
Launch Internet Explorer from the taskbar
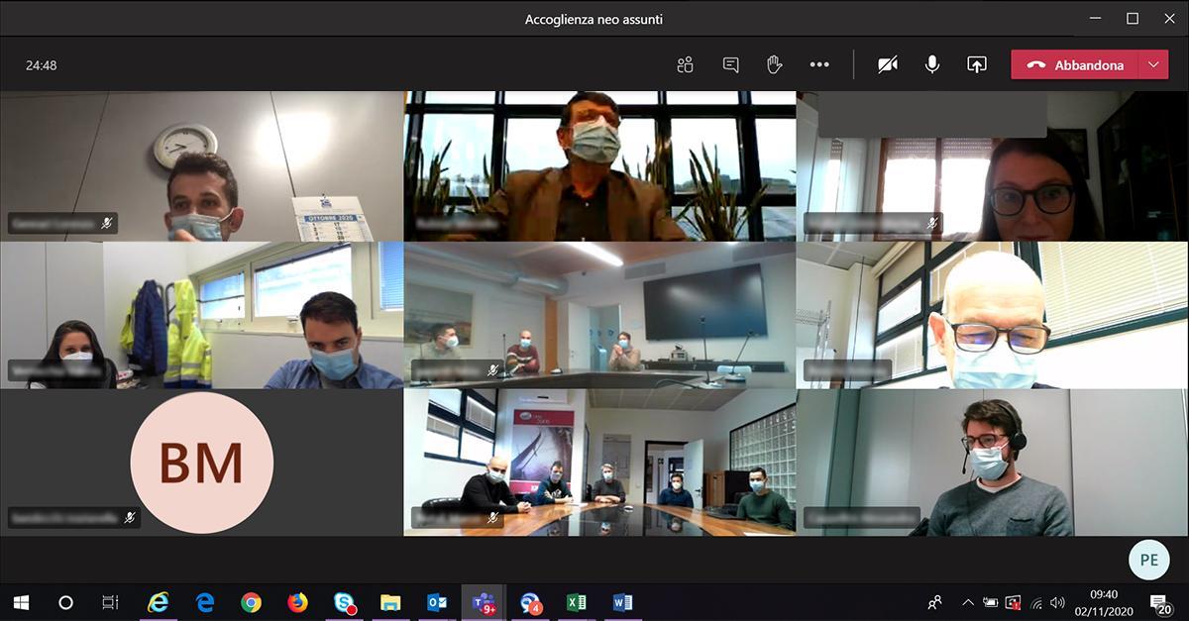[158, 602]
